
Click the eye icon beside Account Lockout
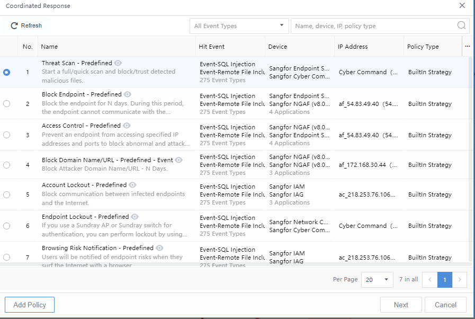(x=132, y=185)
